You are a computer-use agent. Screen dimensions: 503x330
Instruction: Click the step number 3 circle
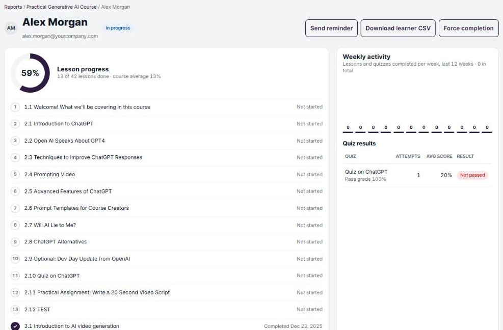[x=15, y=141]
